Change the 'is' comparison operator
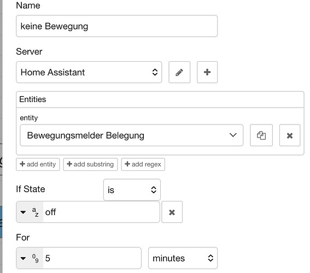Image resolution: width=310 pixels, height=273 pixels. [132, 190]
